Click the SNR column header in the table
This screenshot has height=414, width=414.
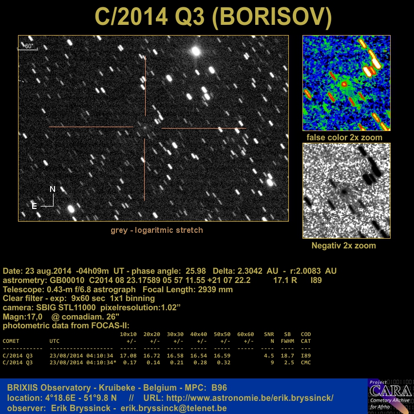[268, 335]
